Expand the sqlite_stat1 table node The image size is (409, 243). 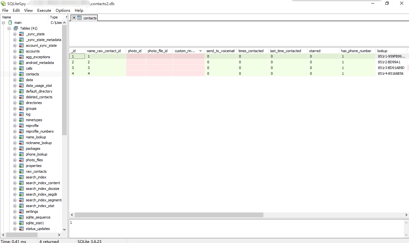15,223
